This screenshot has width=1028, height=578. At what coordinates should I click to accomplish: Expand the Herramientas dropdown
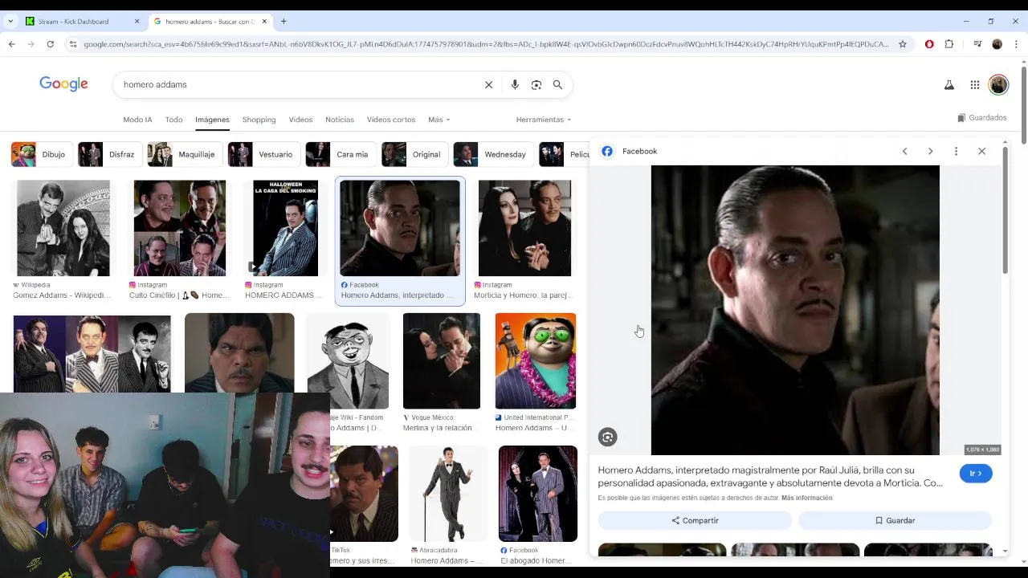click(543, 120)
